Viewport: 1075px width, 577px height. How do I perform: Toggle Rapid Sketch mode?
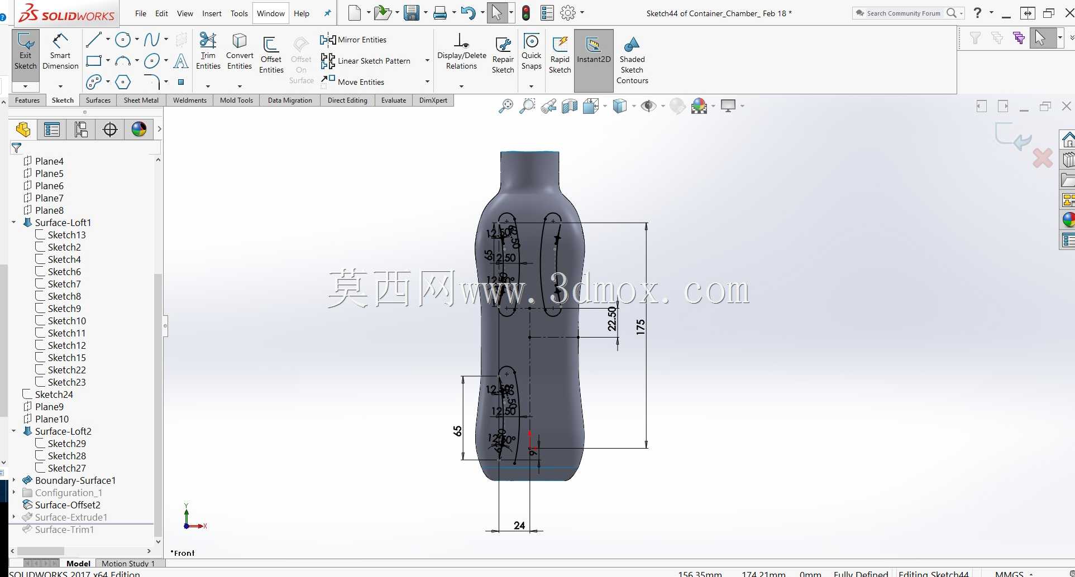[x=560, y=55]
